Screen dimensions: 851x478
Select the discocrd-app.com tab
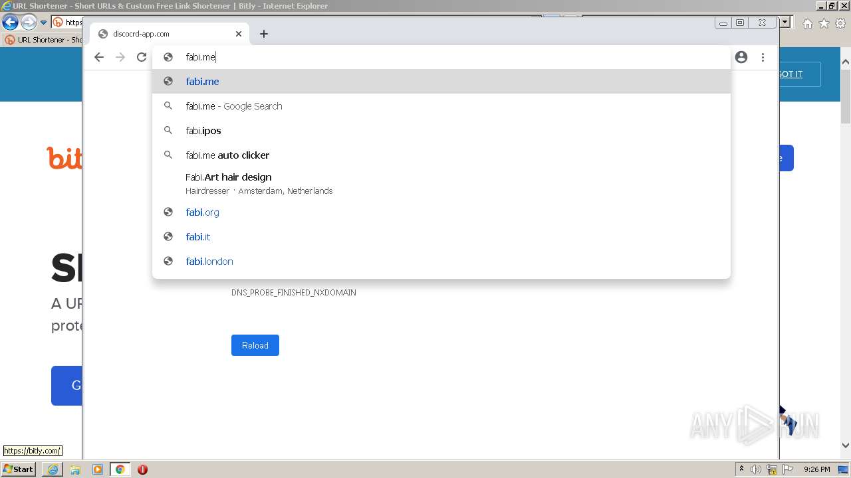[170, 34]
